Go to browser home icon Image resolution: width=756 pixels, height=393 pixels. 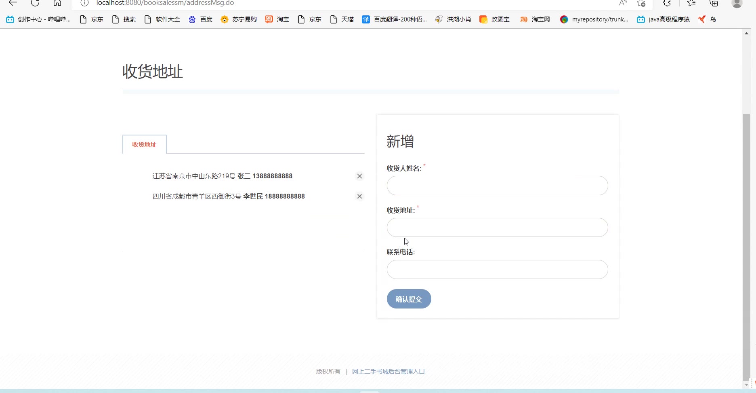tap(57, 3)
